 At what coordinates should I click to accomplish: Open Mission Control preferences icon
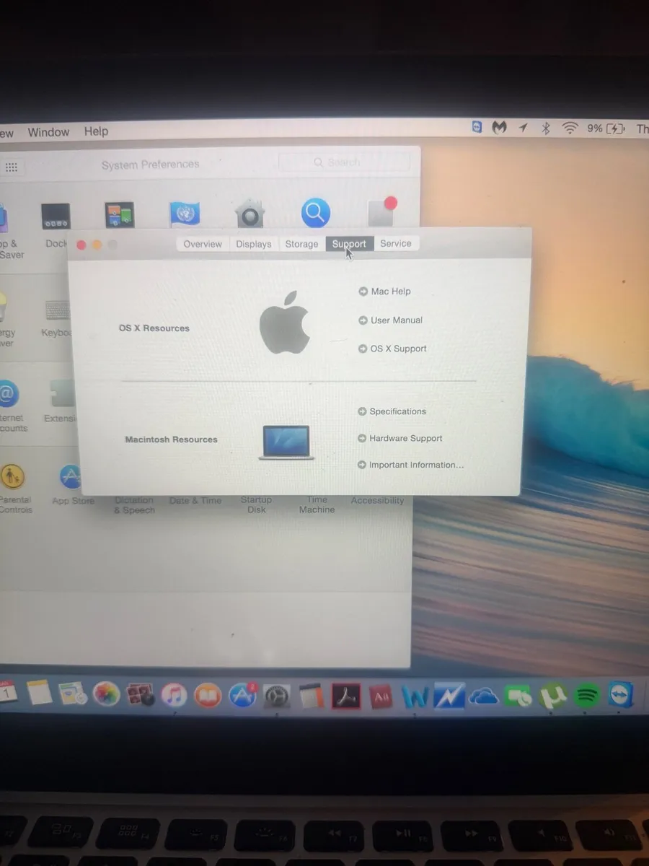(119, 216)
